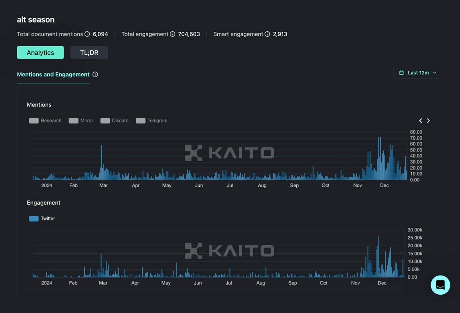This screenshot has width=460, height=313.
Task: Switch to the TL;DR tab
Action: [x=89, y=52]
